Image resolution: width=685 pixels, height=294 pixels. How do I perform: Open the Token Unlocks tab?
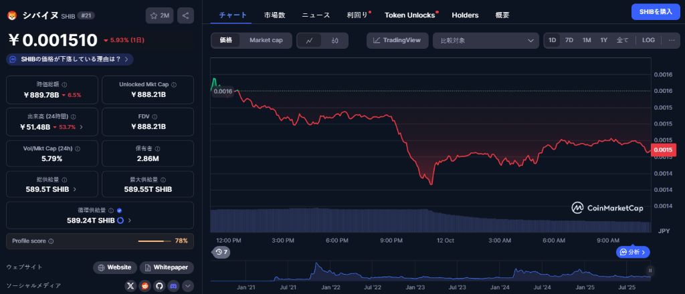[x=410, y=15]
